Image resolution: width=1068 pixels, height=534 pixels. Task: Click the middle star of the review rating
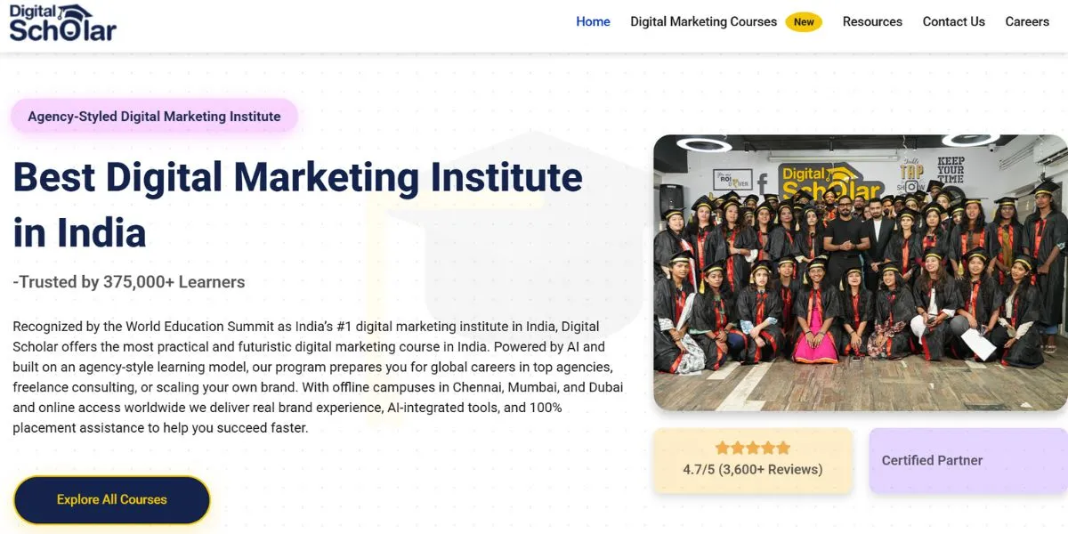tap(753, 448)
